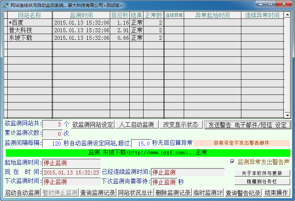Viewport: 295px width, 201px height.
Task: Click *百度 row monitoring time cell
Action: point(81,22)
